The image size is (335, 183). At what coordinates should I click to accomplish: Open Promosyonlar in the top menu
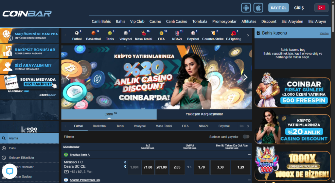(224, 21)
